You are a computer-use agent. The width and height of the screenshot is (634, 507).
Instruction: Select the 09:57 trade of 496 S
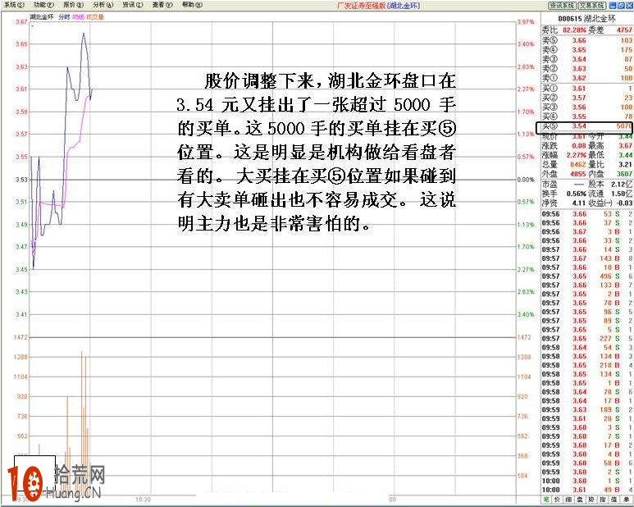587,276
